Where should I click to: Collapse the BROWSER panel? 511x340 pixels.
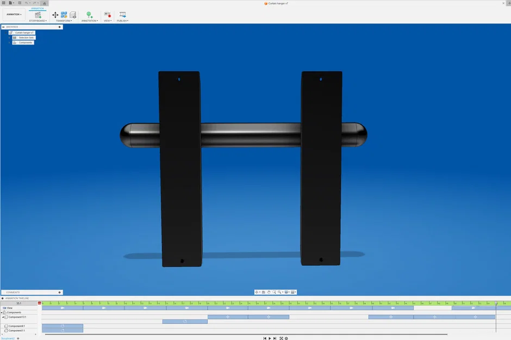click(3, 27)
